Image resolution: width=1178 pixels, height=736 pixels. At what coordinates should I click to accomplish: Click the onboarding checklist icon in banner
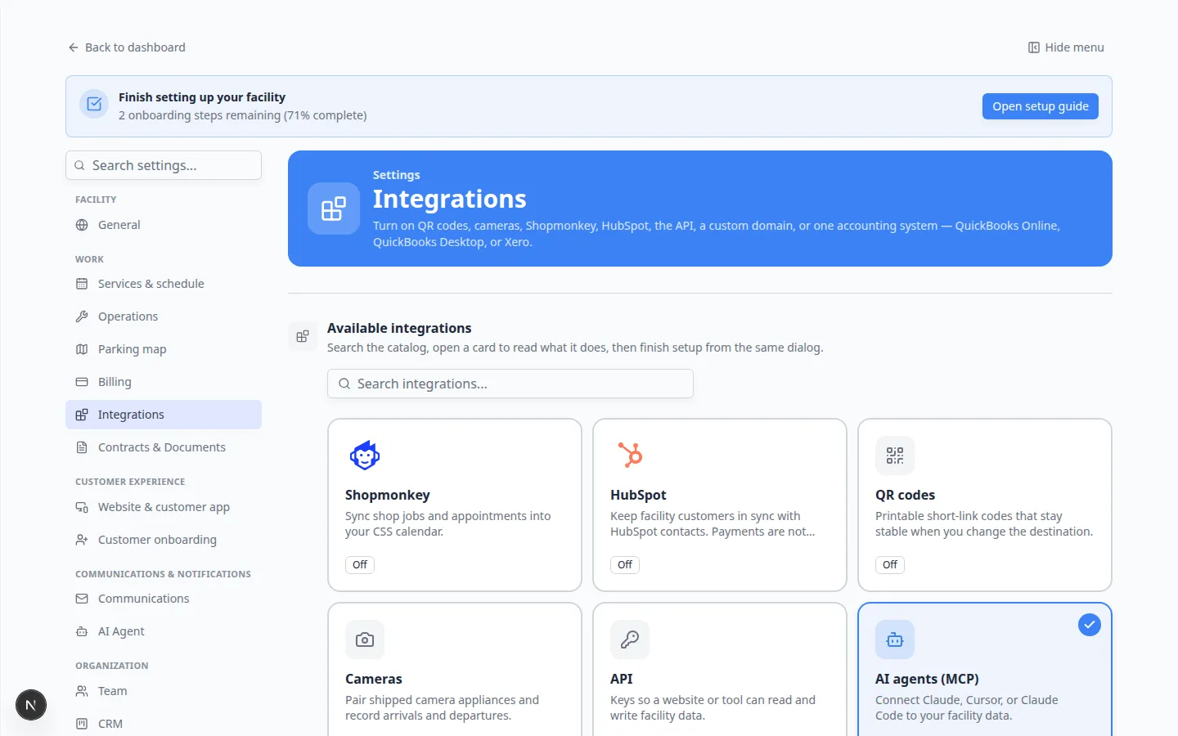click(x=94, y=104)
